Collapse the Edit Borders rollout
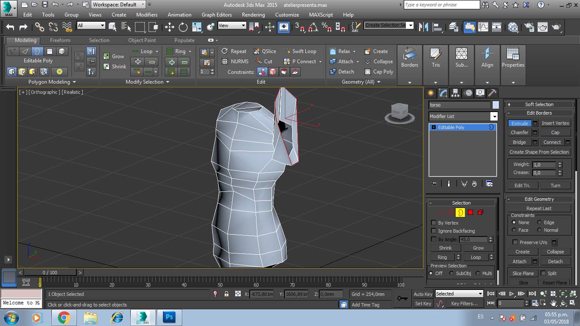 click(x=539, y=113)
